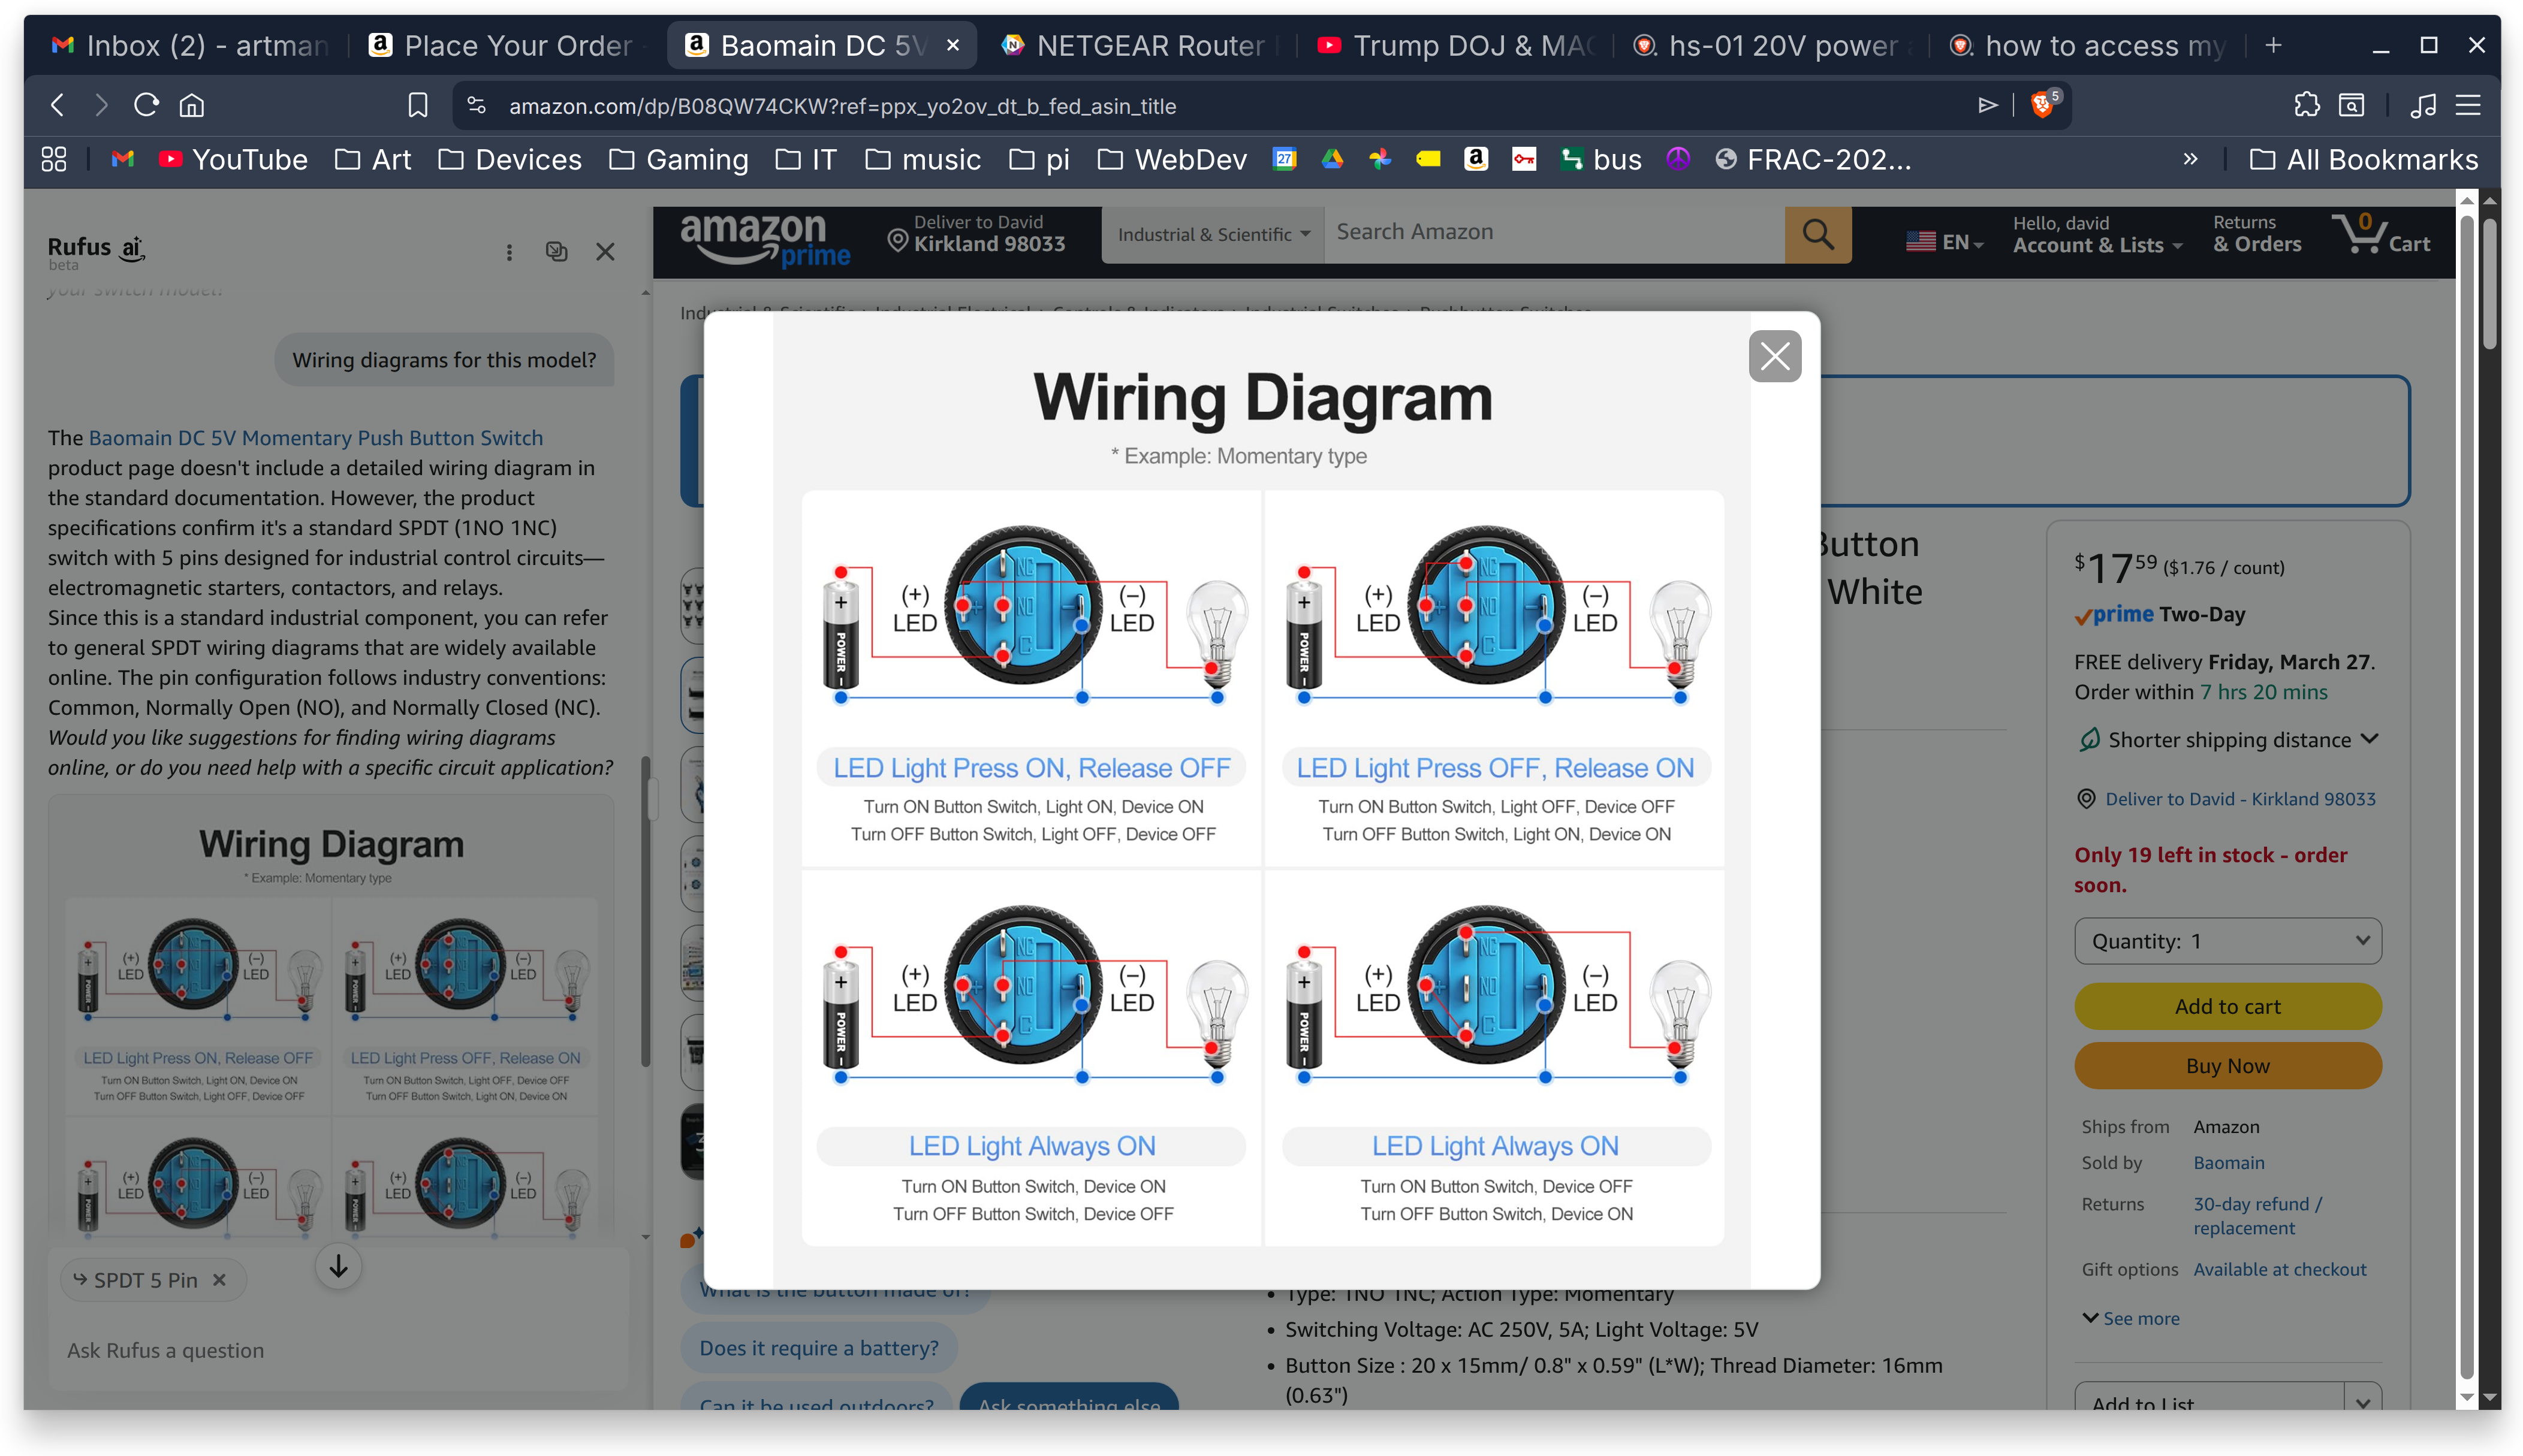The height and width of the screenshot is (1456, 2523).
Task: Open Rufus panel more options menu
Action: coord(509,252)
